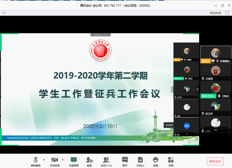This screenshot has height=168, width=232.
Task: Open video options arrow
Action: coord(63,160)
